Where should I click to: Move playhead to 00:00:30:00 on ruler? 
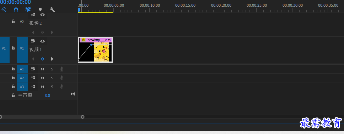(x=292, y=5)
